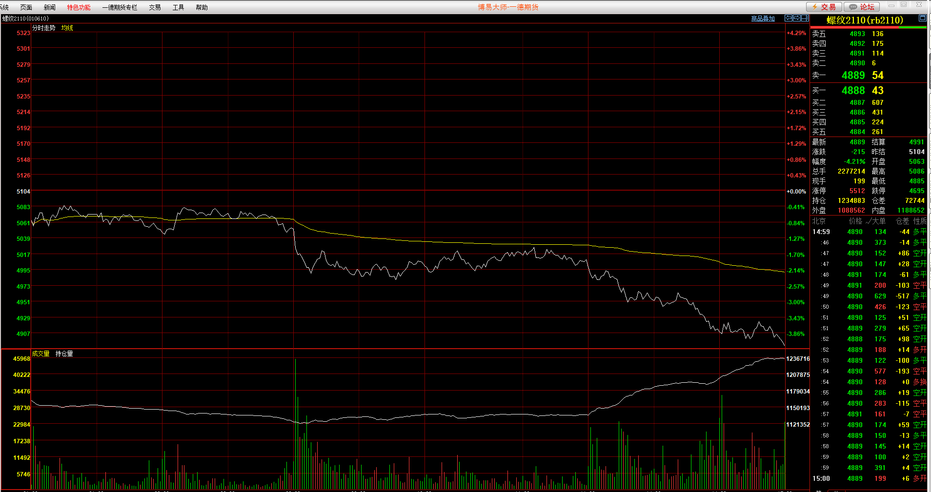Click the right arrow icon beside 商品叠加

[796, 18]
